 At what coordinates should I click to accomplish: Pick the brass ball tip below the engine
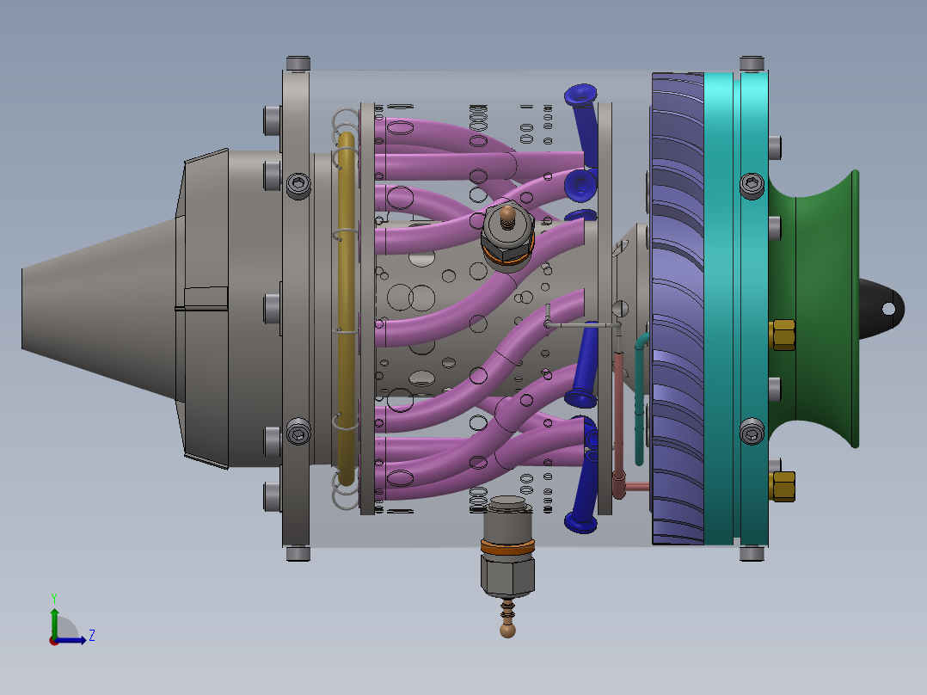(x=507, y=630)
